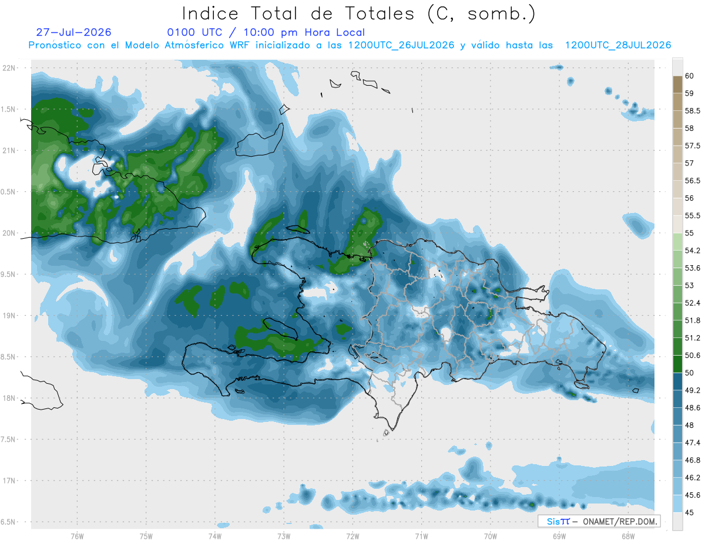705x544 pixels.
Task: Click the colorbar value "45.6"
Action: pyautogui.click(x=693, y=495)
